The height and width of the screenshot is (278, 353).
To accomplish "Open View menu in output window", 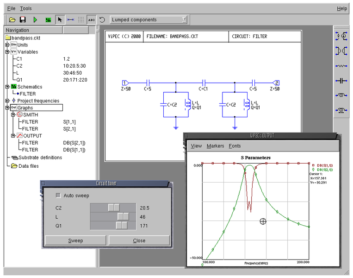I will 196,146.
